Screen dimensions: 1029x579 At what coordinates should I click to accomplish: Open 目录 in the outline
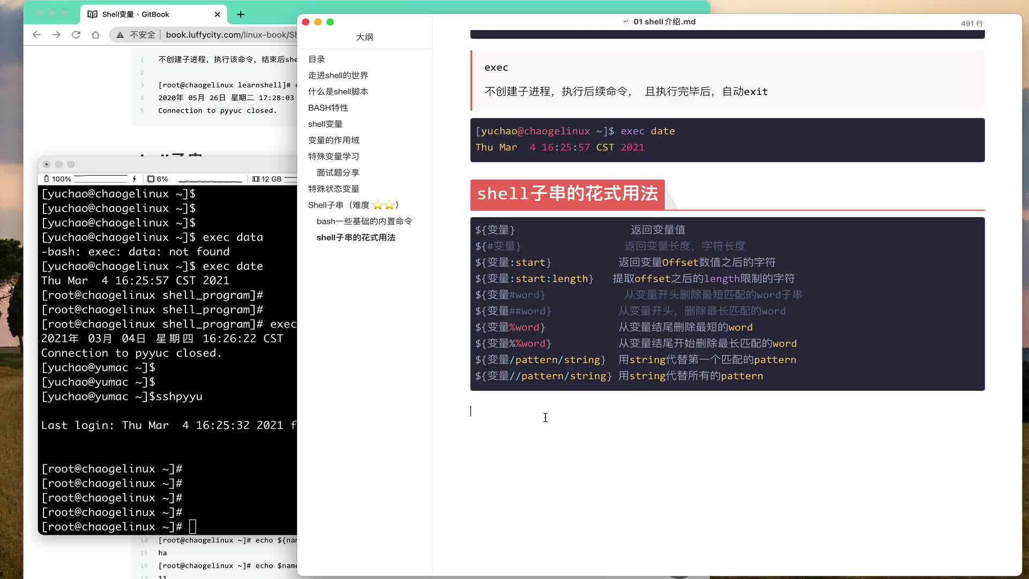point(316,59)
